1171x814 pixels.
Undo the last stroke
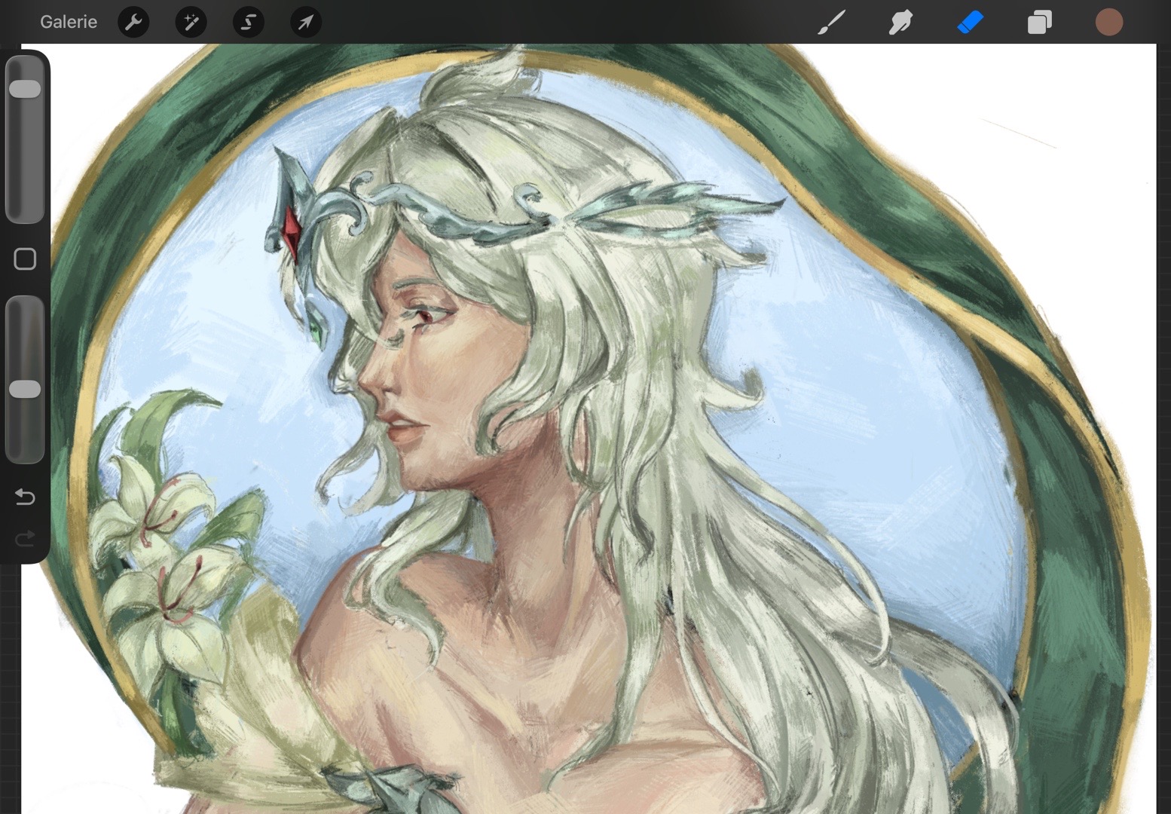[x=25, y=497]
